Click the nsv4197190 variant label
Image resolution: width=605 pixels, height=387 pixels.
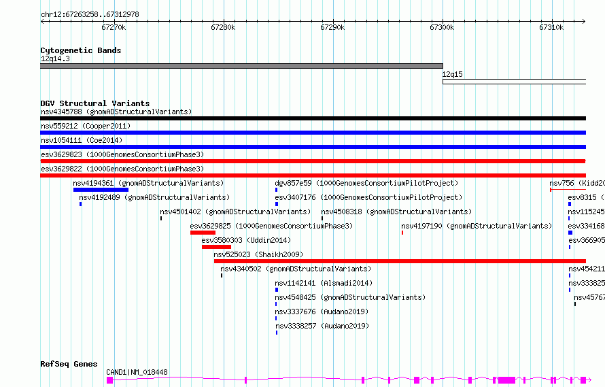click(477, 226)
